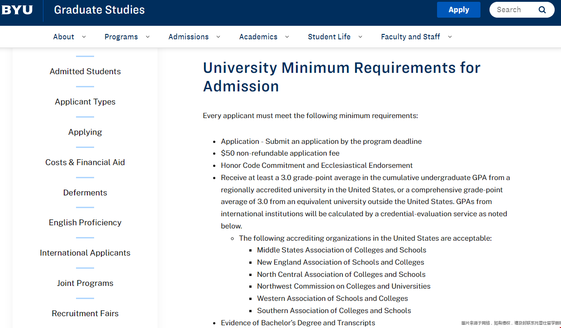561x328 pixels.
Task: Open Recruitment Fairs sidebar link
Action: coord(85,314)
